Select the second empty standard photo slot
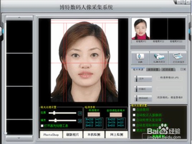Viewport: 192px width, 144px height. click(x=159, y=29)
